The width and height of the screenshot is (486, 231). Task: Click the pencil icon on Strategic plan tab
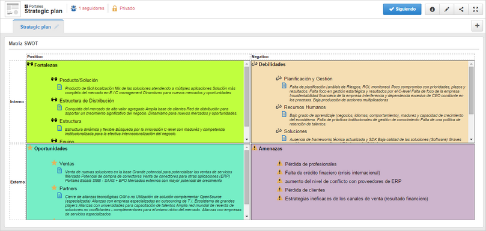56,27
